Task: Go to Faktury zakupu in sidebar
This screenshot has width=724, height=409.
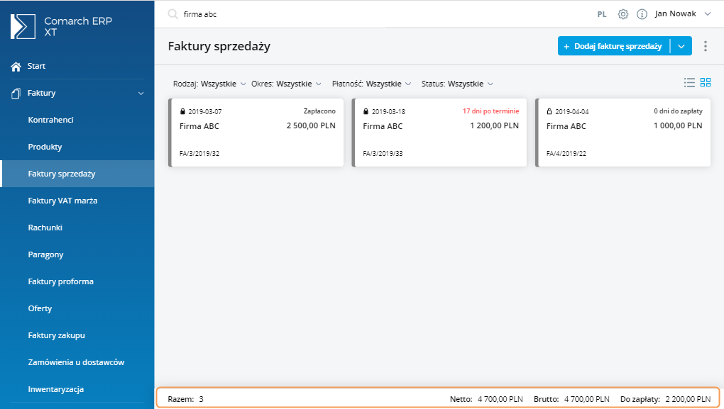Action: (56, 335)
